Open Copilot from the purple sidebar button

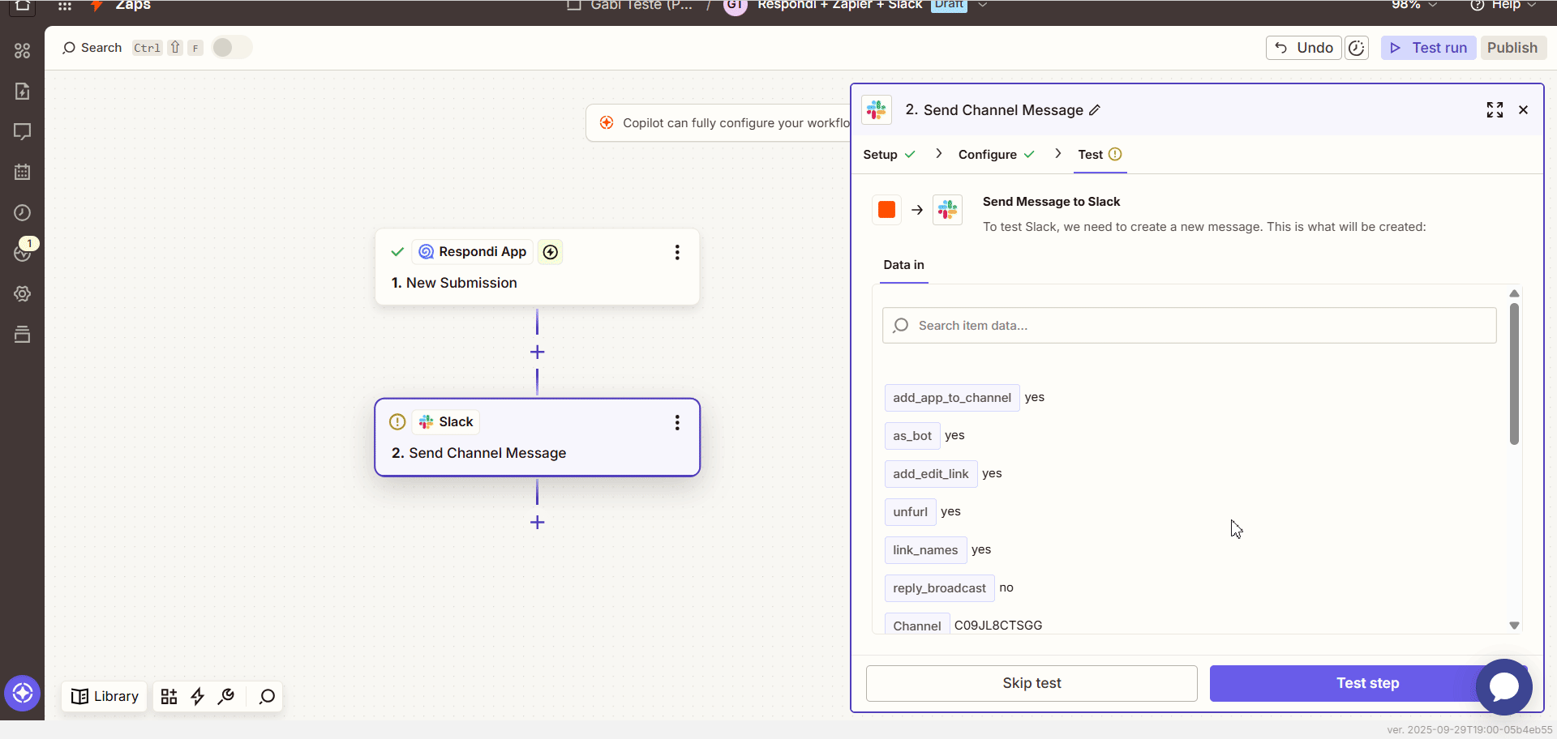click(x=23, y=693)
